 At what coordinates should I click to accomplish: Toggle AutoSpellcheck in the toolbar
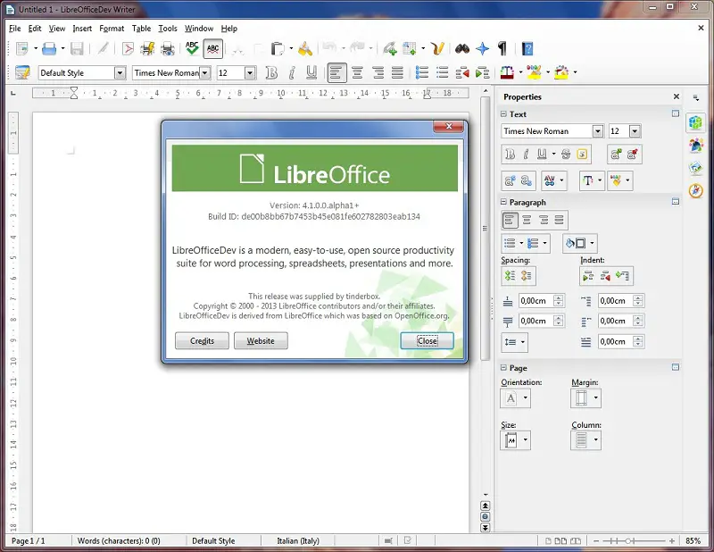(212, 48)
